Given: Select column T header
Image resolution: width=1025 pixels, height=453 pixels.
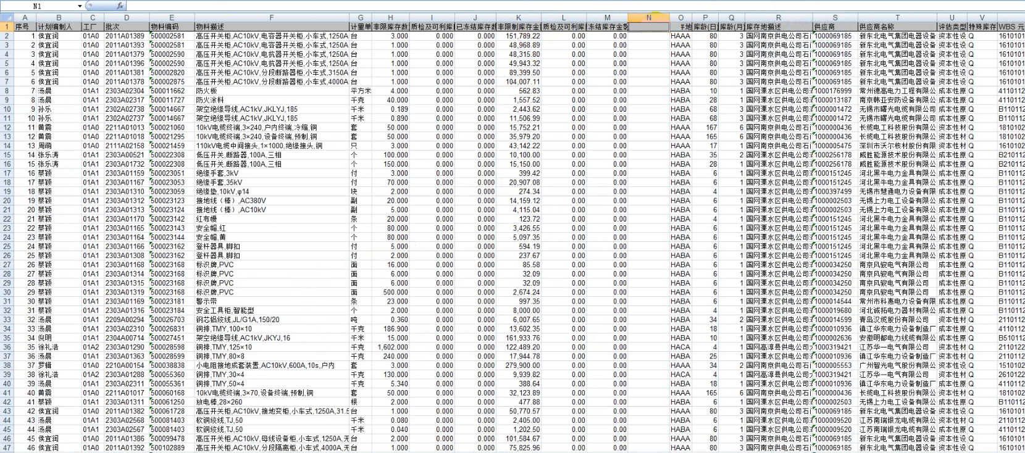Looking at the screenshot, I should (897, 17).
